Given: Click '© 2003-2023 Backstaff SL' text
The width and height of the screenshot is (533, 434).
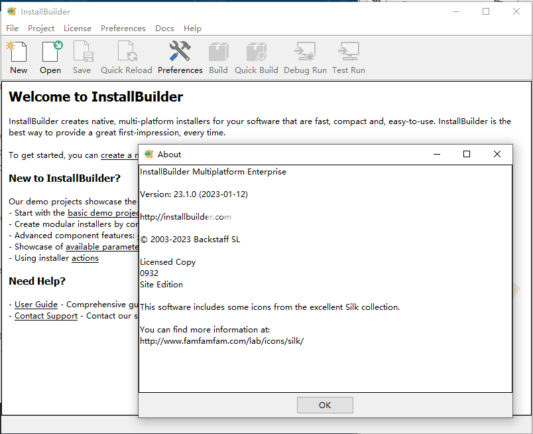Looking at the screenshot, I should (190, 240).
